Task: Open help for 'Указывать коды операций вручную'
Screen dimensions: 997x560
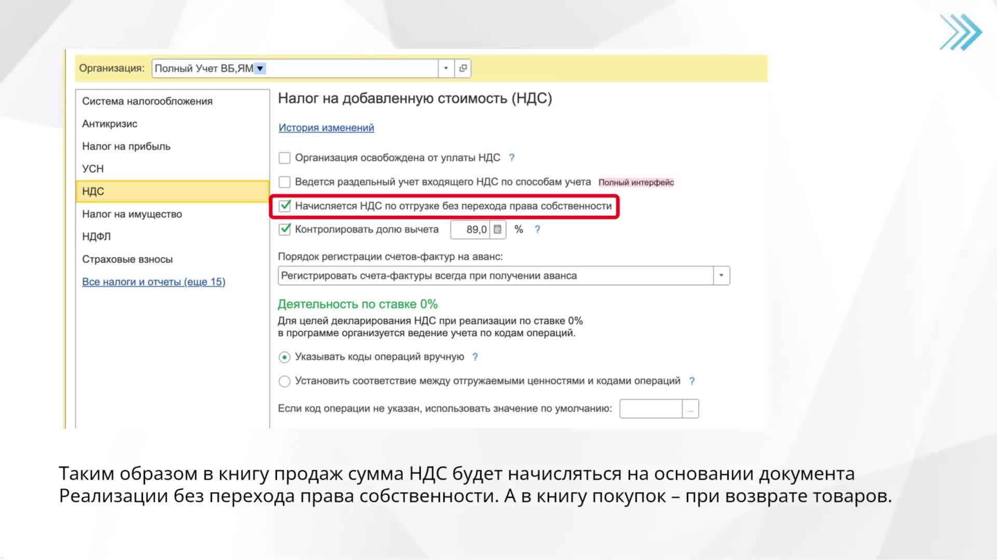Action: click(474, 357)
